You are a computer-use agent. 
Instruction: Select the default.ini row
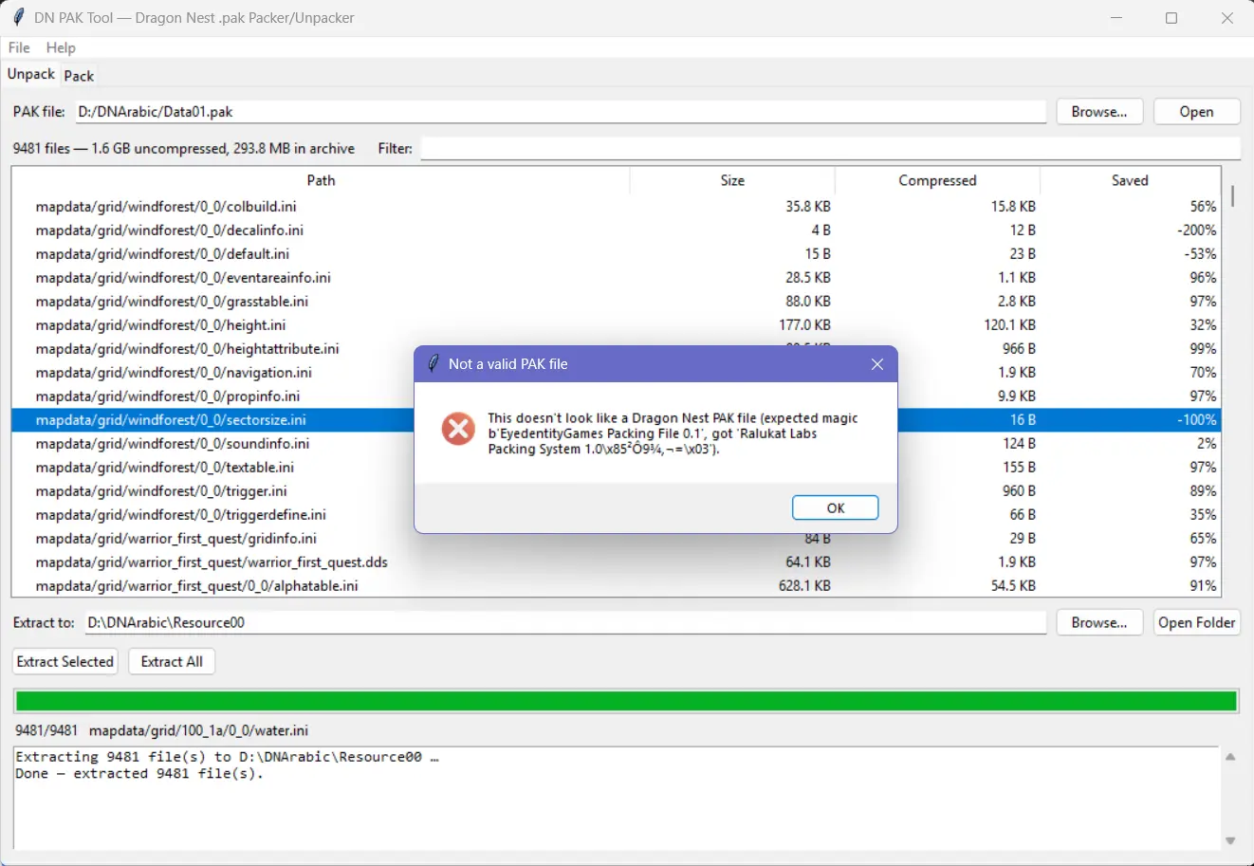[616, 253]
